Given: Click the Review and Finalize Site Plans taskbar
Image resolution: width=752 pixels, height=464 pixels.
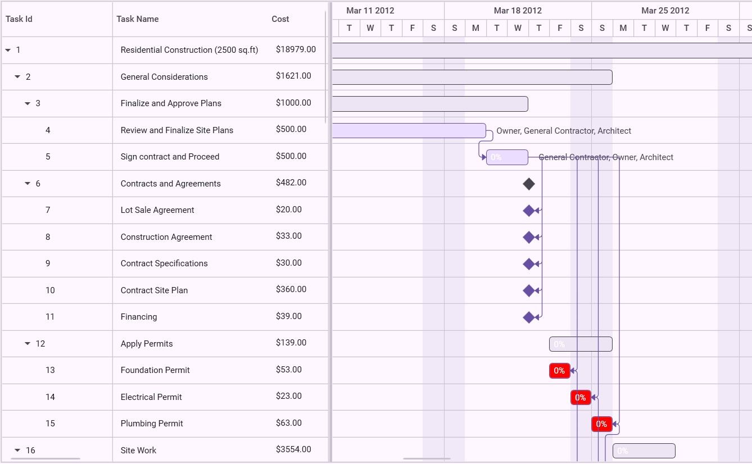Looking at the screenshot, I should pos(409,130).
